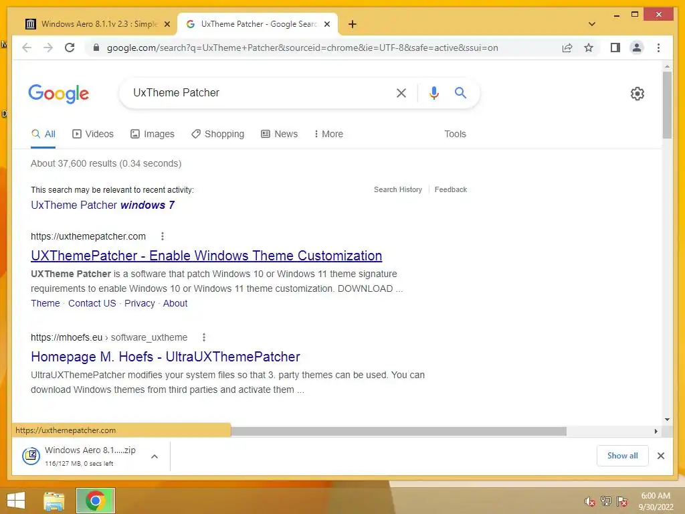Click the scroll right arrow
The image size is (685, 514).
tap(656, 432)
